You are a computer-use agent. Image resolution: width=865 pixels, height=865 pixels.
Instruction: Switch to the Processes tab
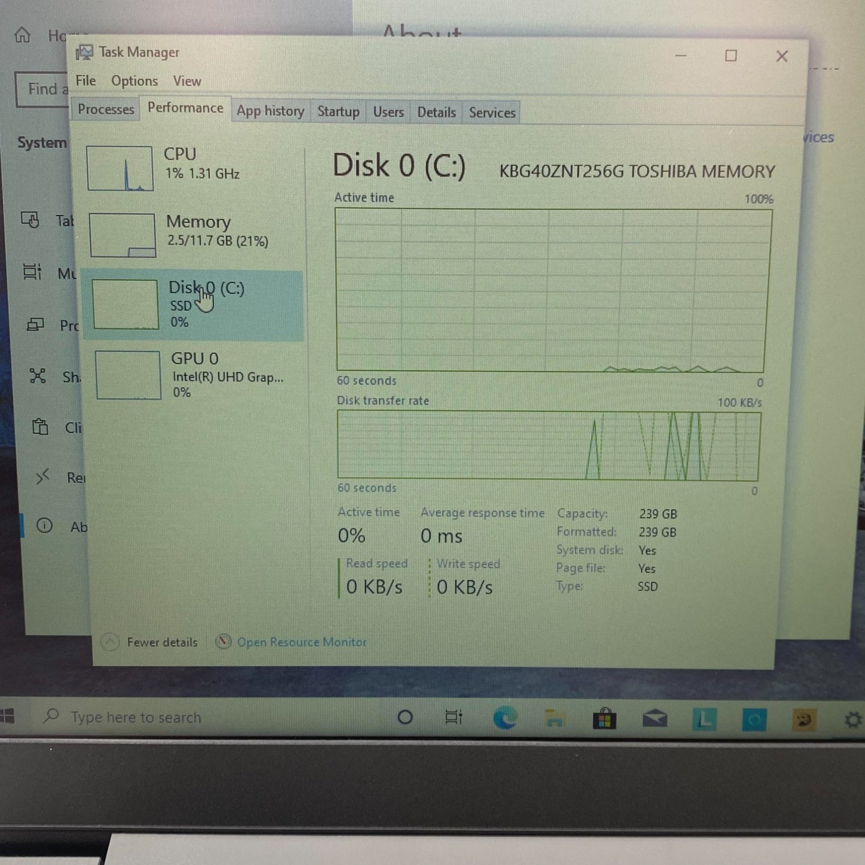tap(106, 110)
